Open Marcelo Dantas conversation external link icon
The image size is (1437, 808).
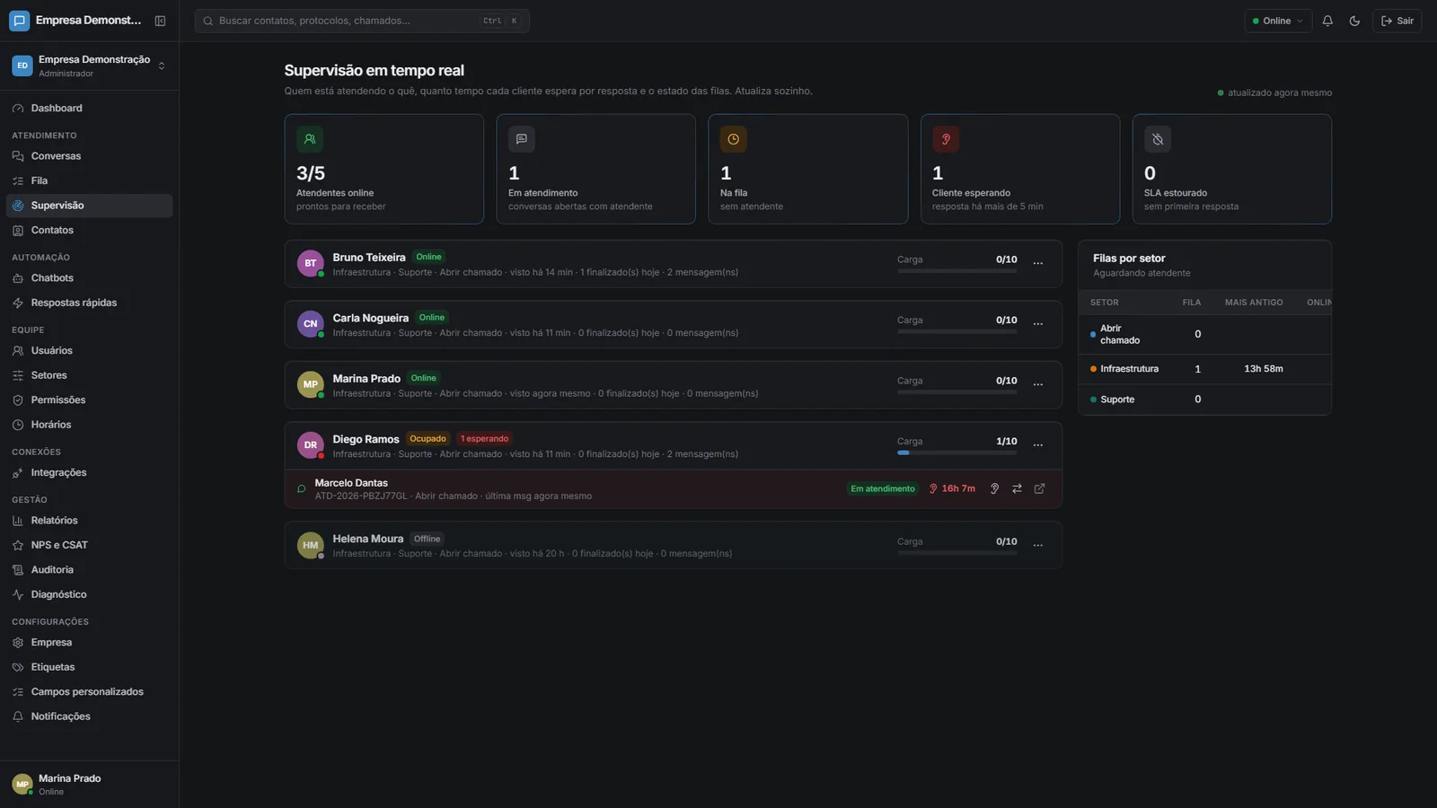click(x=1039, y=489)
